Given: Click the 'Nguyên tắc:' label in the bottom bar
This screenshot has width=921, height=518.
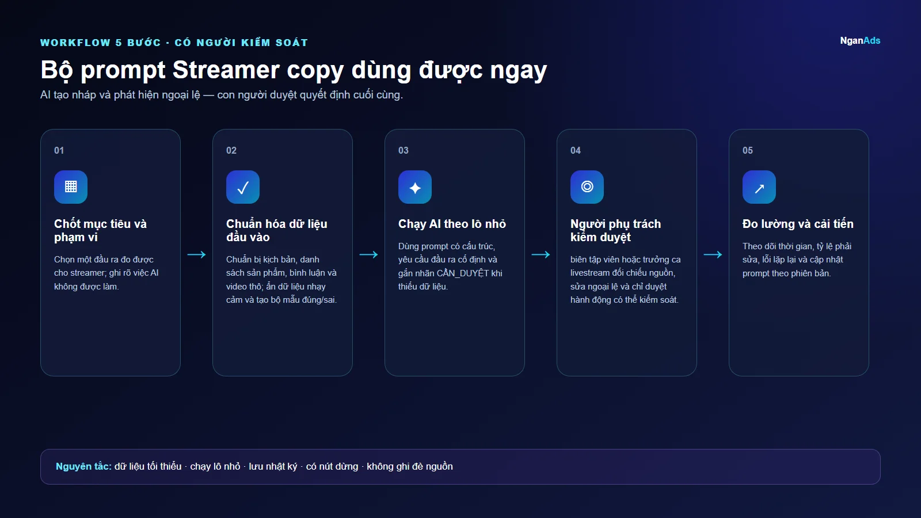Looking at the screenshot, I should 83,466.
